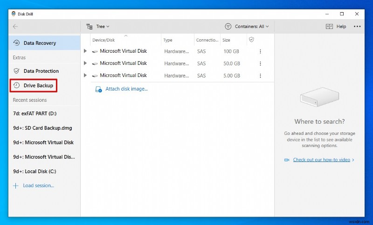Select the 100 GB Microsoft Virtual Disk row
Image resolution: width=373 pixels, height=225 pixels.
177,51
